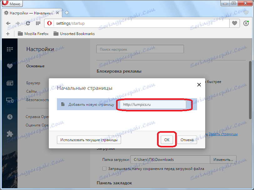This screenshot has height=190, width=254.
Task: Open History clock in the sidebar
Action: [10, 117]
